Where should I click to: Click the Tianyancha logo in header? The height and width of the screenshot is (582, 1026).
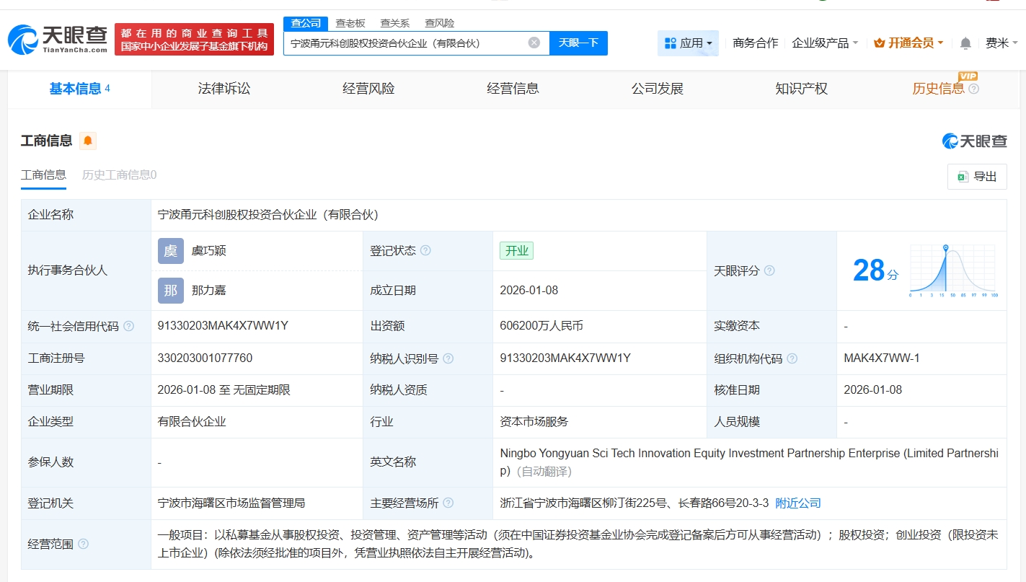(x=58, y=39)
